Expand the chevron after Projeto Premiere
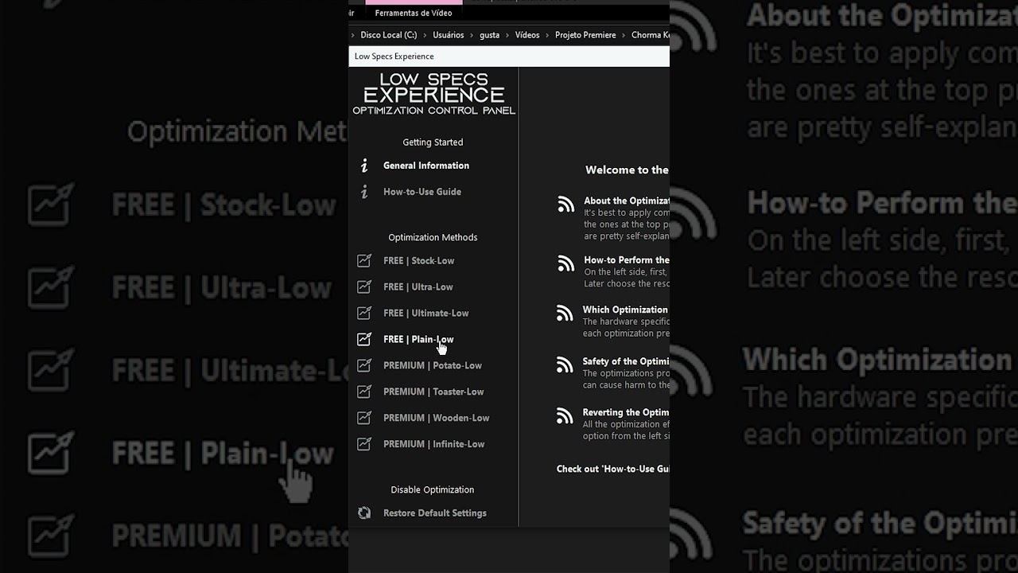This screenshot has width=1018, height=573. click(x=624, y=35)
